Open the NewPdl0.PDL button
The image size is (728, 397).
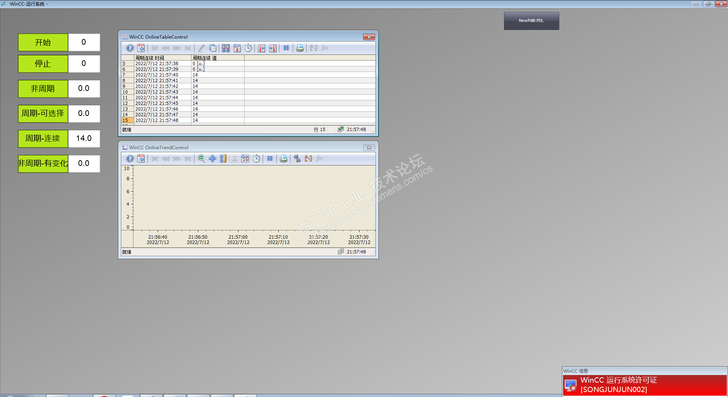pyautogui.click(x=531, y=21)
